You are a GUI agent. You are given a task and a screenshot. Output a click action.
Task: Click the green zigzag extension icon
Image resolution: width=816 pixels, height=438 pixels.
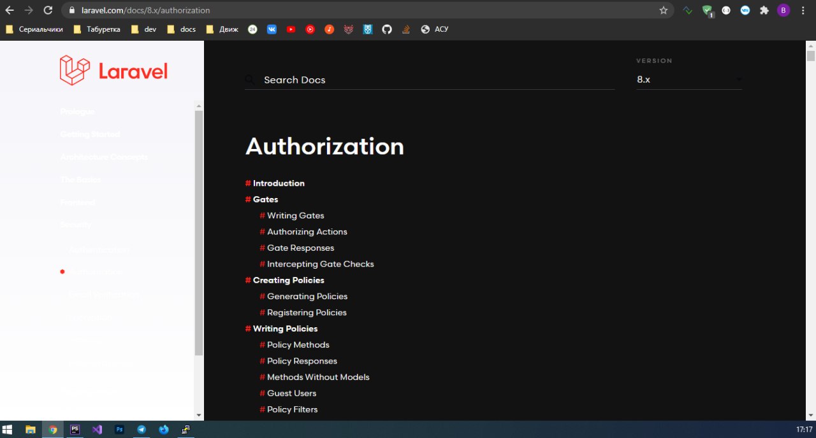coord(688,10)
